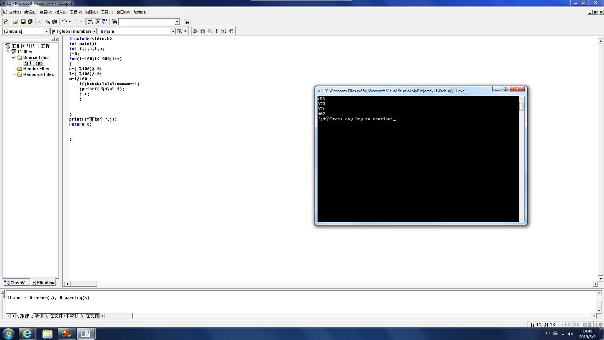The image size is (604, 340).
Task: Click the Compile icon in build toolbar
Action: point(195,31)
